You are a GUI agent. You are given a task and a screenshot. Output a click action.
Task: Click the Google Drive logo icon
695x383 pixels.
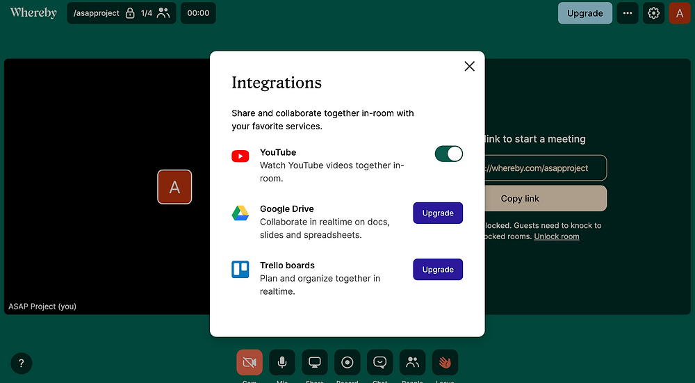(240, 213)
